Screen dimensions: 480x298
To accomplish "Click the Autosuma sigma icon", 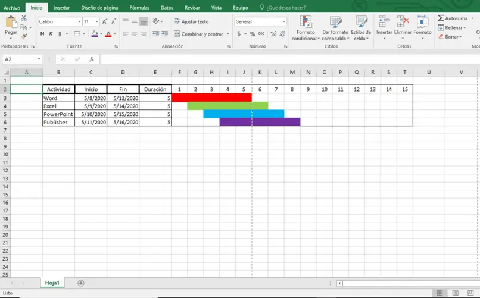I will [x=441, y=18].
